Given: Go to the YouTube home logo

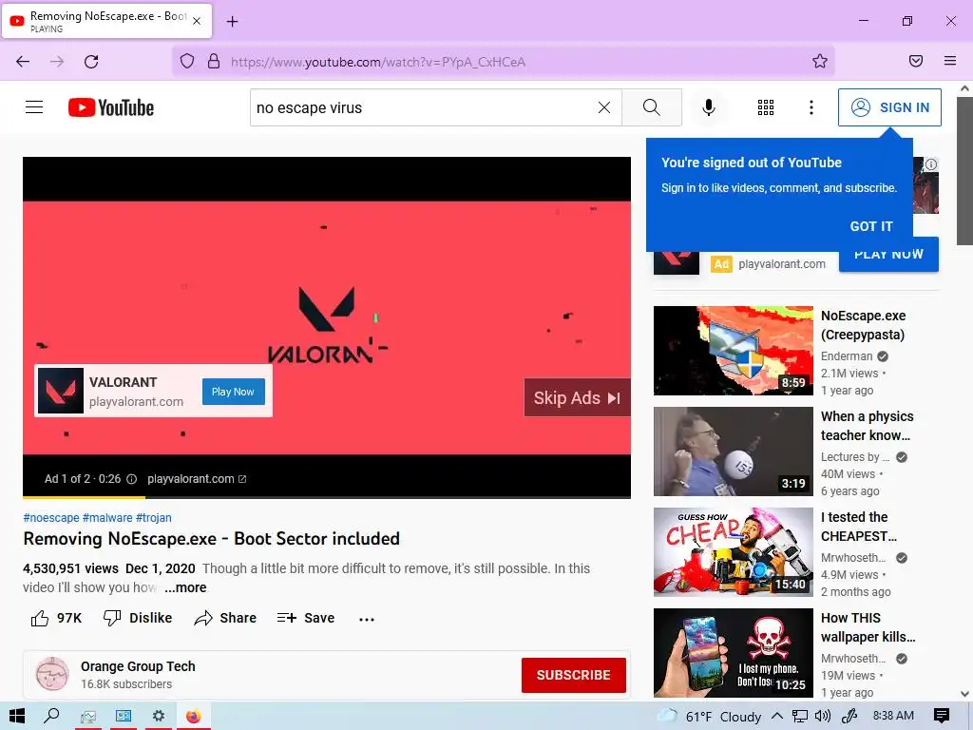Looking at the screenshot, I should [x=111, y=107].
